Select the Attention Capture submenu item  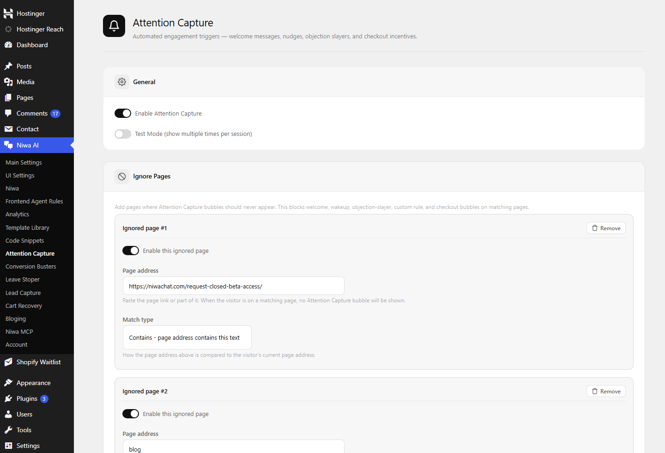coord(30,254)
